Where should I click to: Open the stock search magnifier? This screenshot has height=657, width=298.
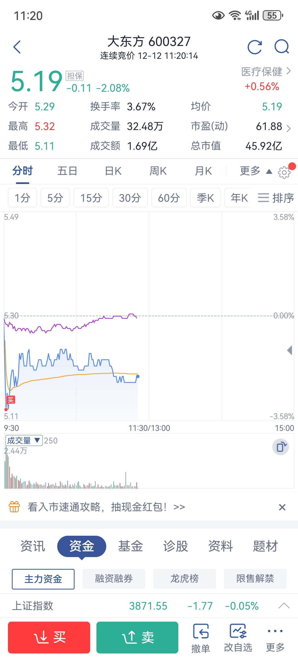pyautogui.click(x=282, y=47)
